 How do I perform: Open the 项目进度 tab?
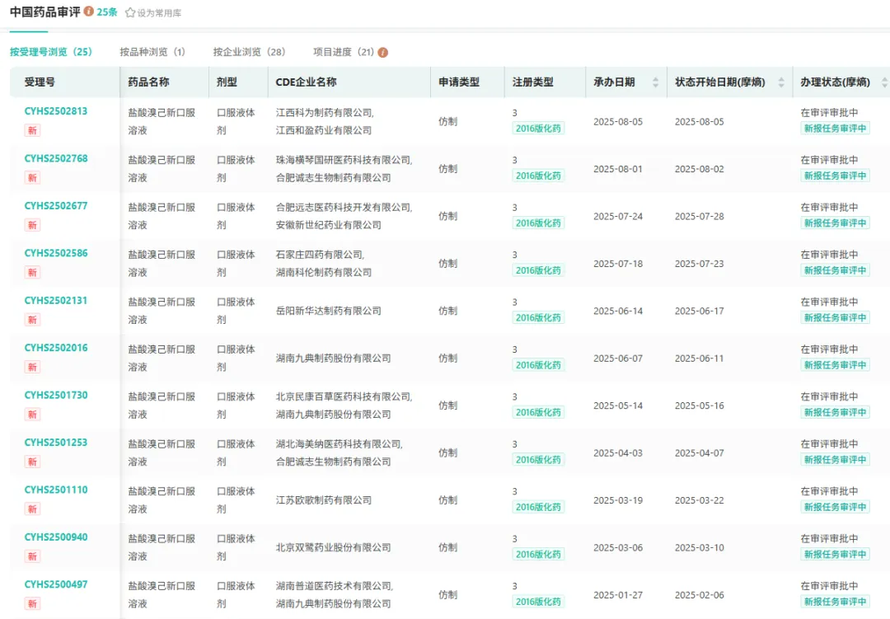[x=344, y=52]
